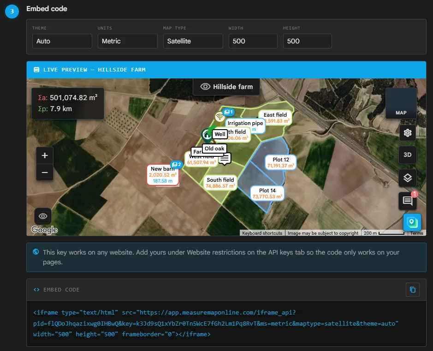Click the Width input field

point(253,41)
